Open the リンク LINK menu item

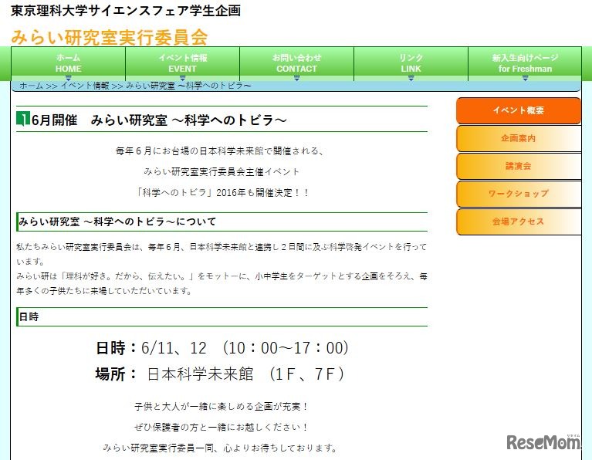click(411, 63)
